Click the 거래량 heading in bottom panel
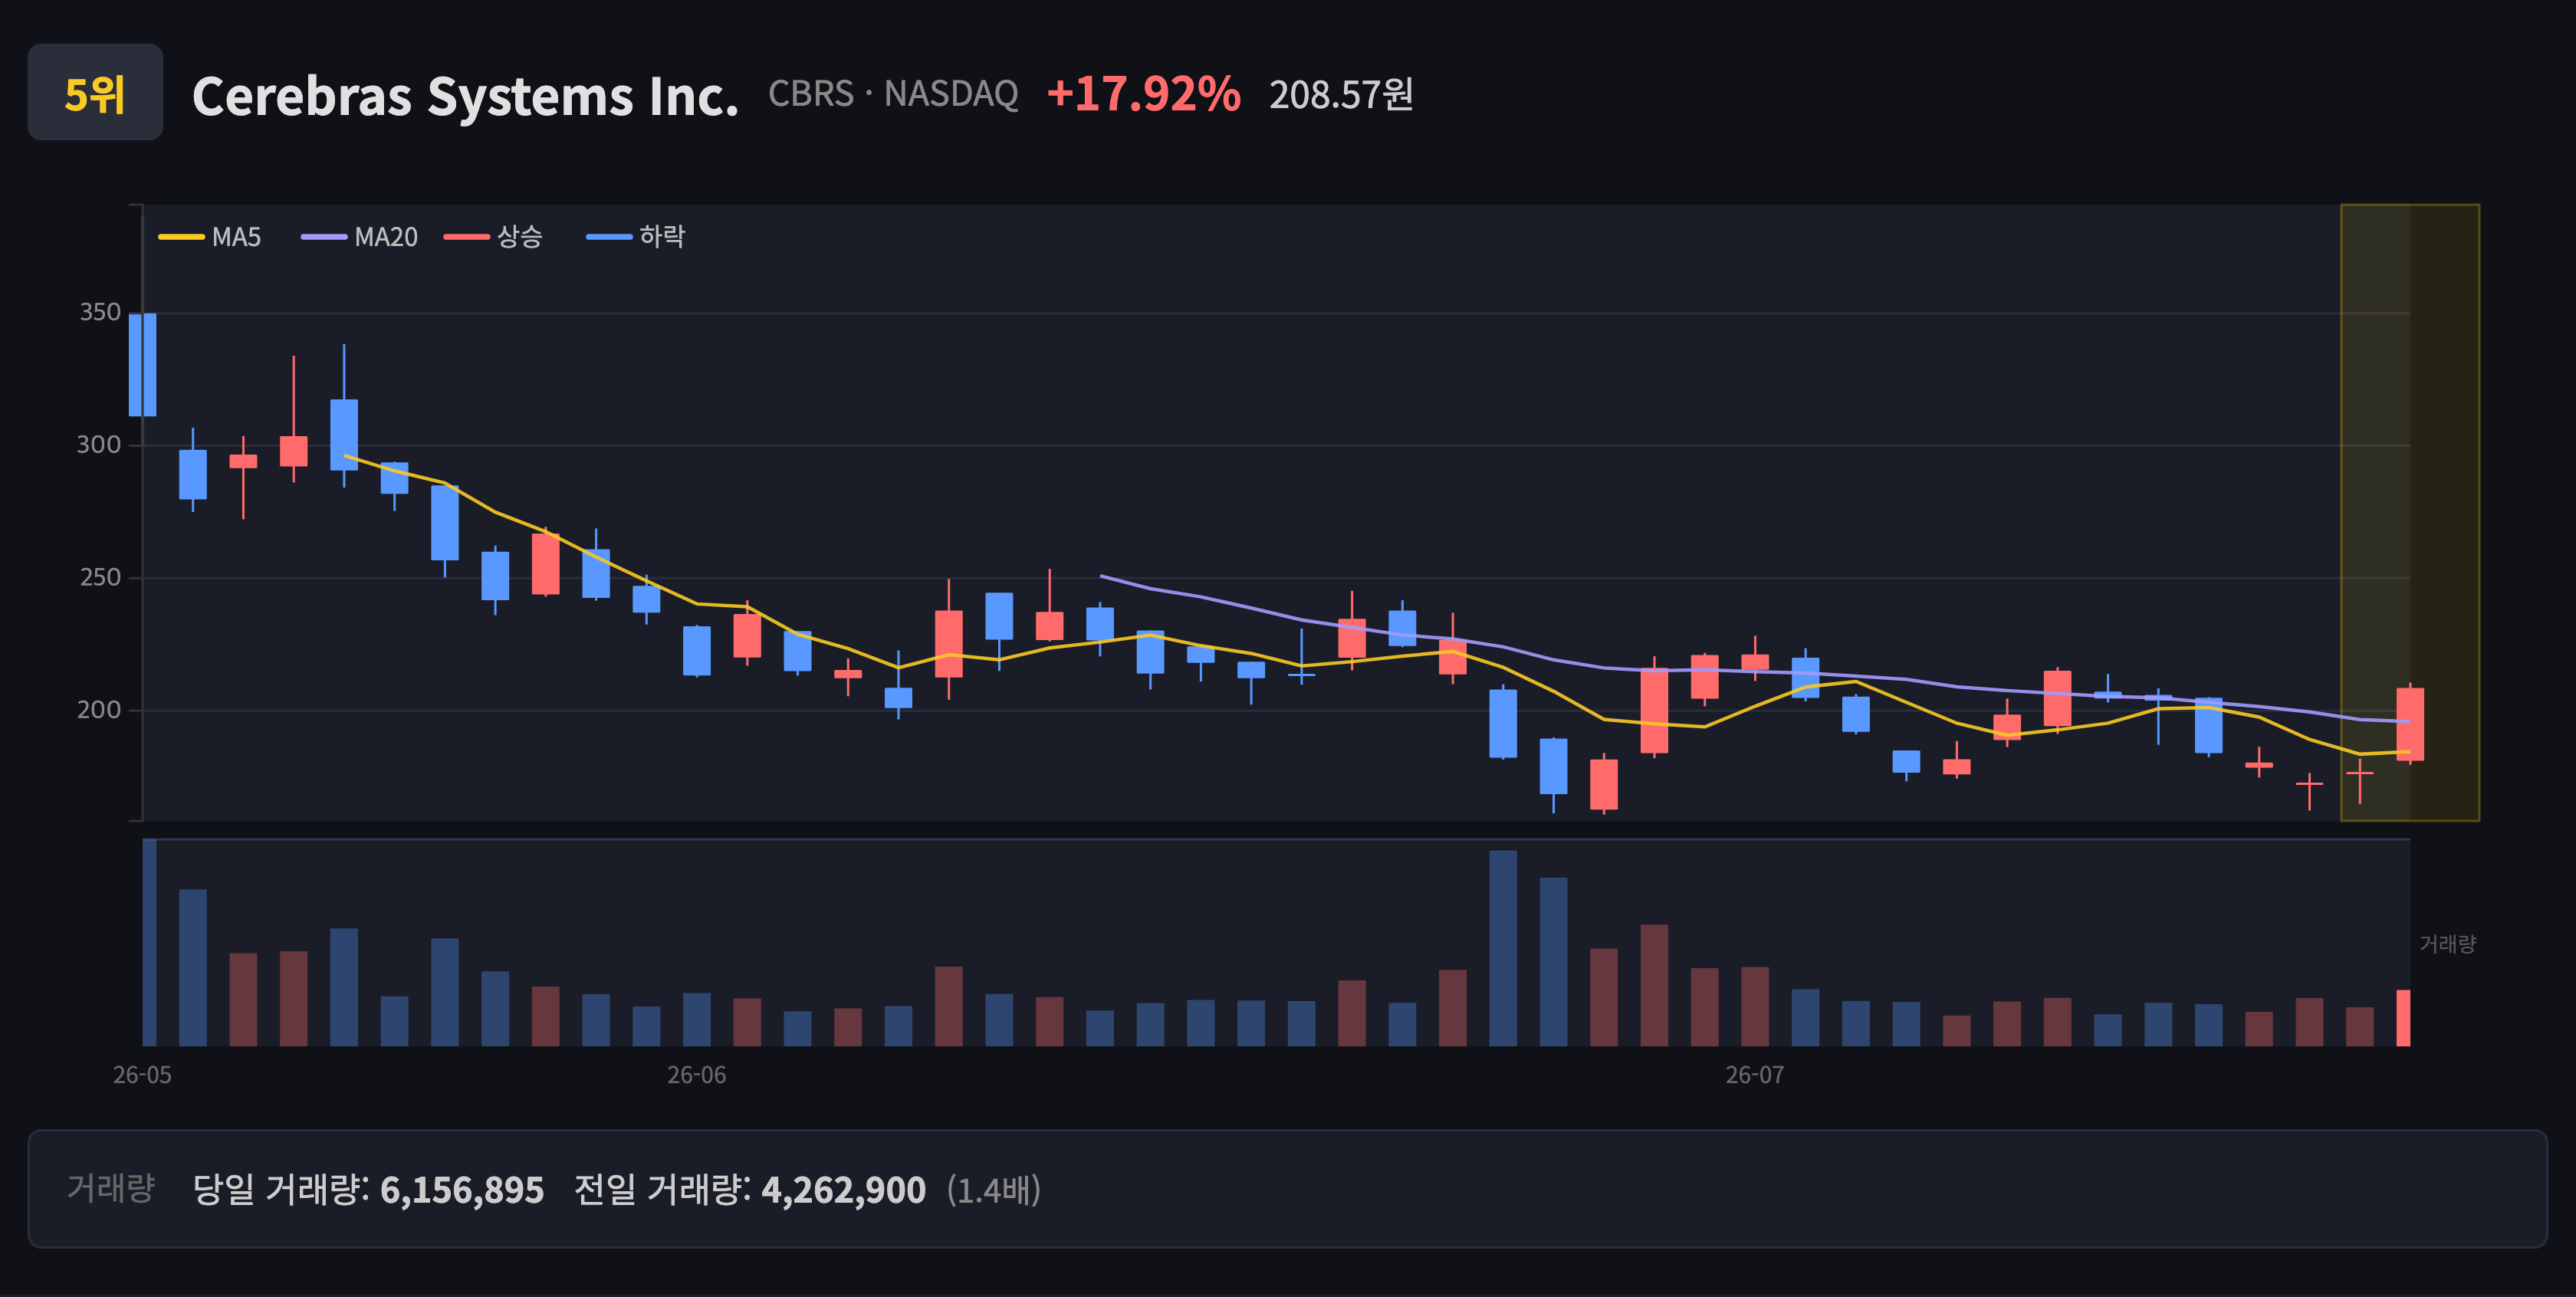 (111, 1188)
